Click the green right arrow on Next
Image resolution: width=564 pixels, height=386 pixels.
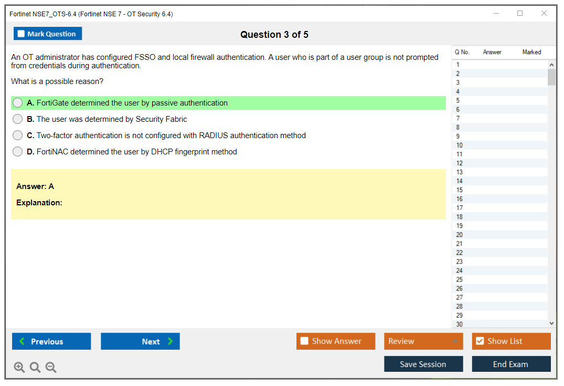click(x=171, y=341)
